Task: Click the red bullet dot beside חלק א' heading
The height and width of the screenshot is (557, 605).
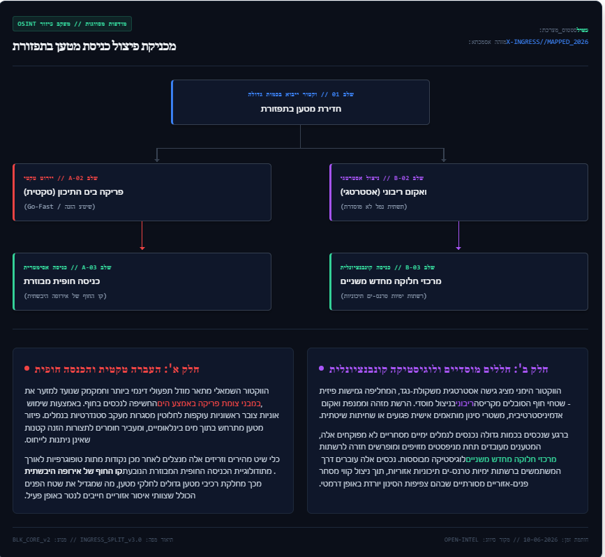Action: (27, 369)
